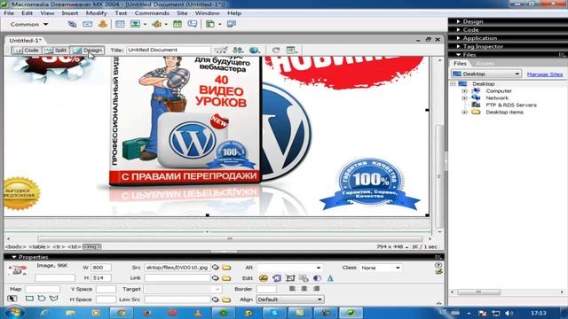
Task: Click the Email Link insert icon
Action: pyautogui.click(x=87, y=24)
